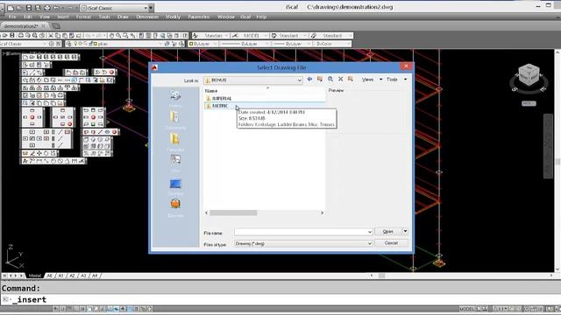Open the File menu
The height and width of the screenshot is (315, 561).
12,17
